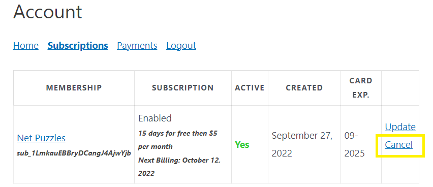Click the SUBSCRIPTION column header
433x187 pixels.
pos(183,88)
